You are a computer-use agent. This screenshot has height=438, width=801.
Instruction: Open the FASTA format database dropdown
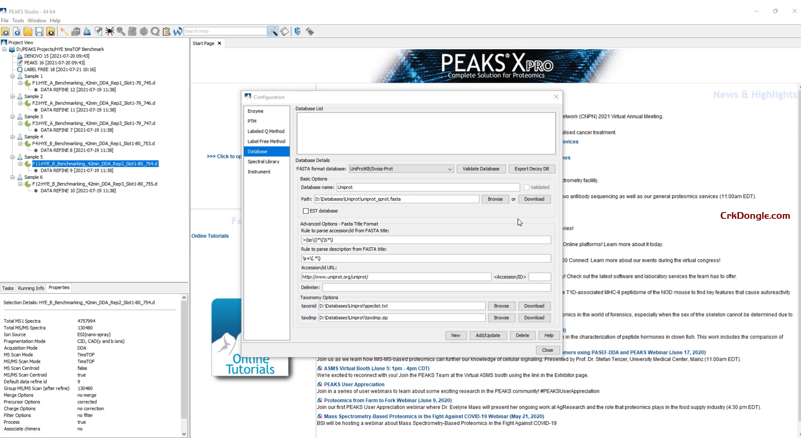point(449,169)
